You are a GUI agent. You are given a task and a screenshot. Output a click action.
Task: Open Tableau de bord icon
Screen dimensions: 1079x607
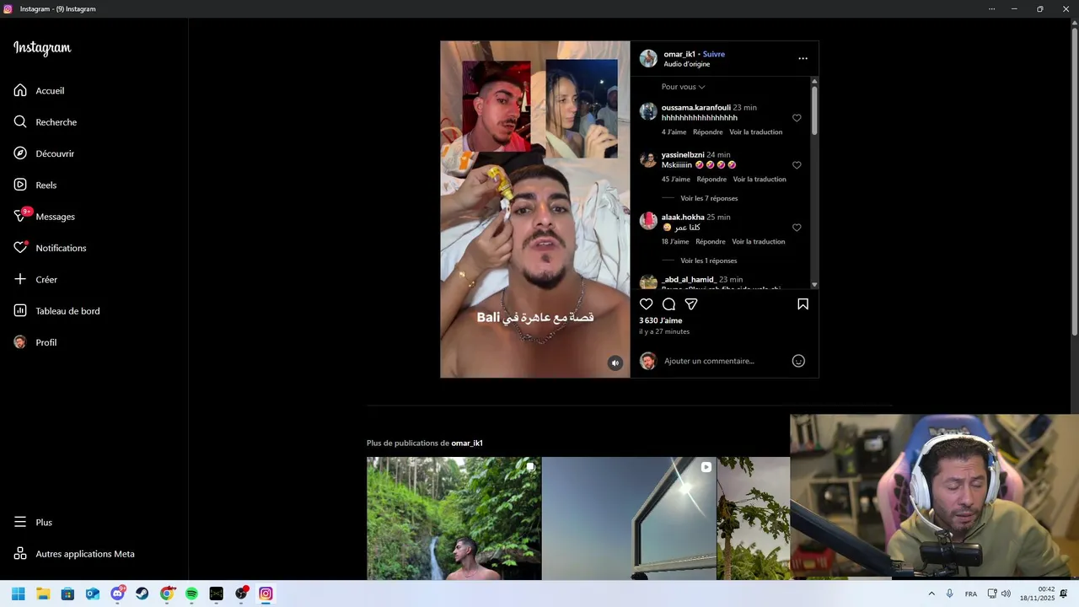pos(20,311)
